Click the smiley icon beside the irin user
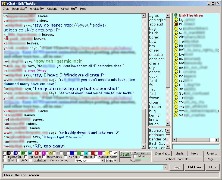Image resolution: width=222 pixels, height=180 pixels. [176, 46]
